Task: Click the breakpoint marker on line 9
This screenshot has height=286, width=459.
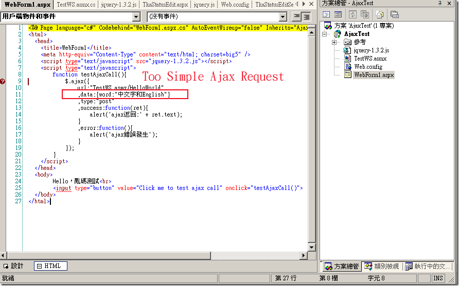Action: [x=3, y=81]
